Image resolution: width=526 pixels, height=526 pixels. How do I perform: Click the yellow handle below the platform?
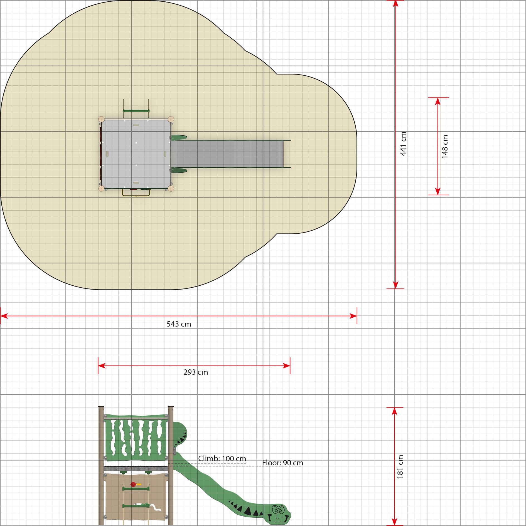136,192
